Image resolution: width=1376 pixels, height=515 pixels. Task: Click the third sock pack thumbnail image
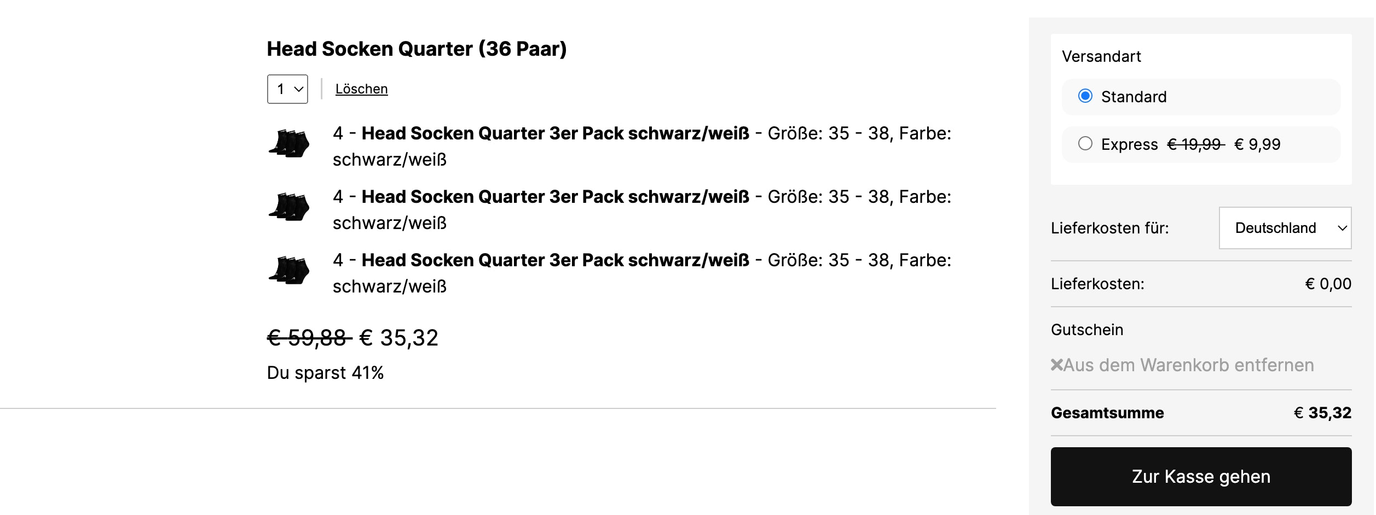point(289,271)
